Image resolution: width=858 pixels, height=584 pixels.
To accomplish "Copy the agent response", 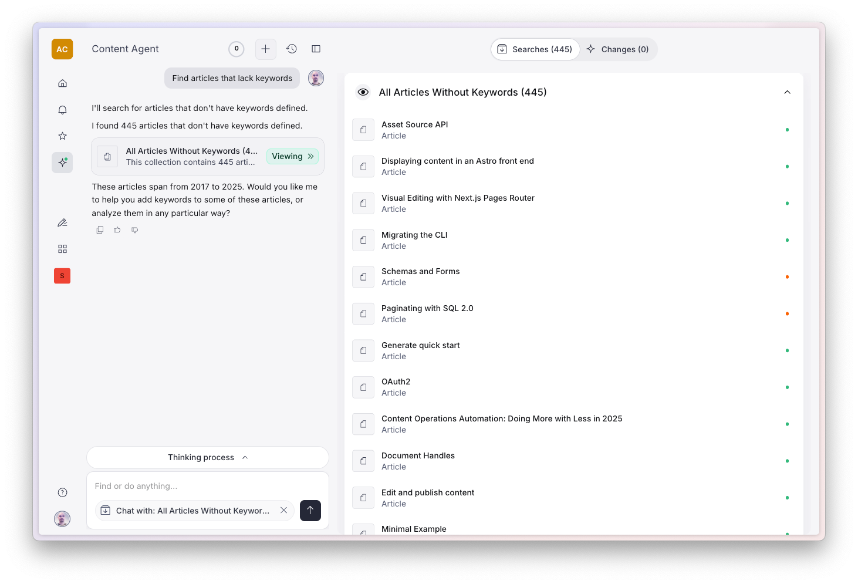I will click(x=100, y=230).
